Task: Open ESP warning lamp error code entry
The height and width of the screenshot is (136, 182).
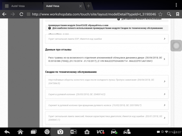Action: coord(107,39)
